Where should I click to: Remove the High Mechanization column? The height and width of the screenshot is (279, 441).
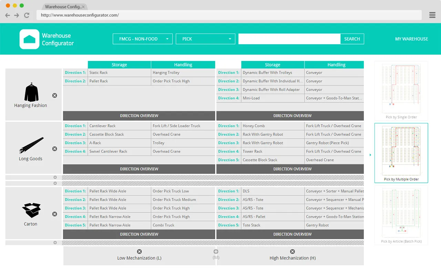point(293,252)
